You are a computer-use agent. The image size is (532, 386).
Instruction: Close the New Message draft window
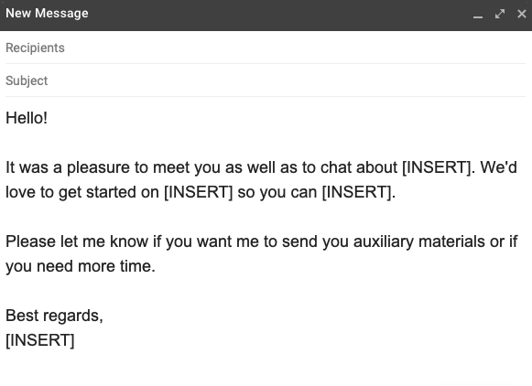pyautogui.click(x=522, y=14)
